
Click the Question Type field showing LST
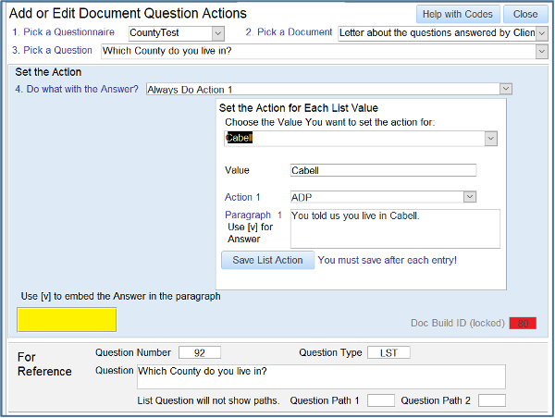(388, 353)
